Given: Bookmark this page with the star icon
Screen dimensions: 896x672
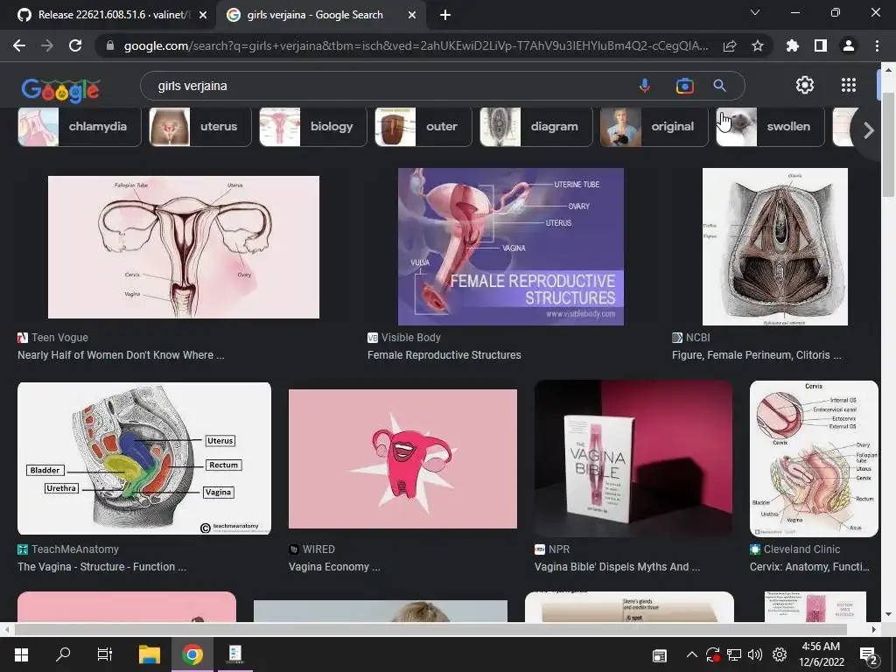Looking at the screenshot, I should click(758, 45).
